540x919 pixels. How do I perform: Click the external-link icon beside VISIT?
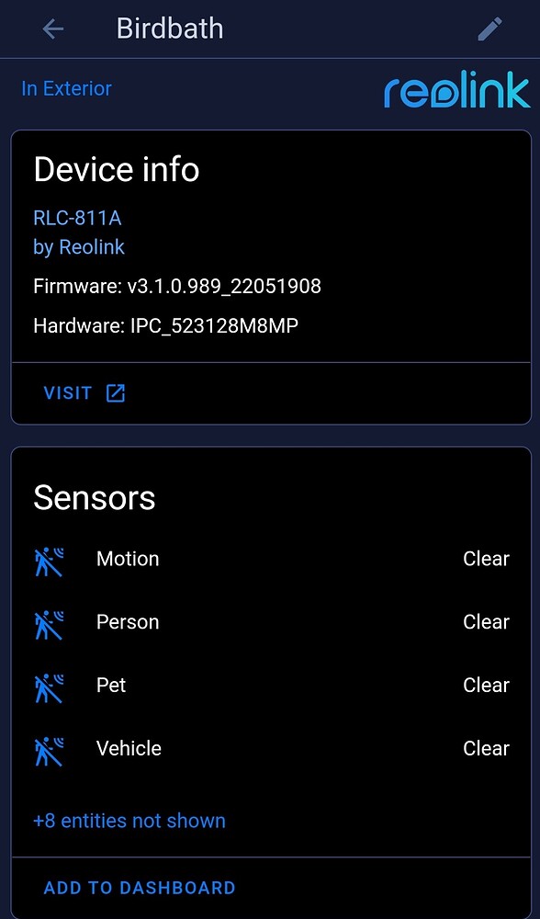[115, 392]
